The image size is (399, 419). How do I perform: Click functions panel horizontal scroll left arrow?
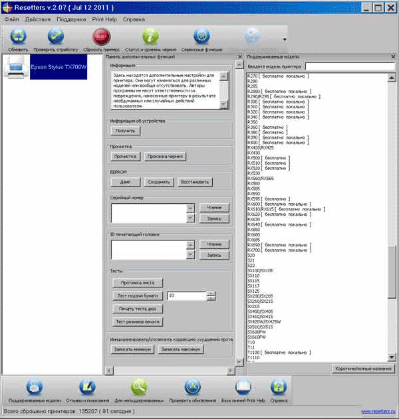click(109, 371)
